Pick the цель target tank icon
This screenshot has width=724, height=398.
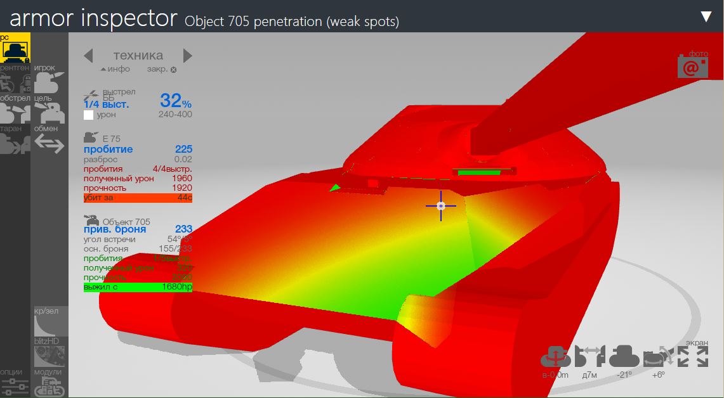[x=49, y=109]
